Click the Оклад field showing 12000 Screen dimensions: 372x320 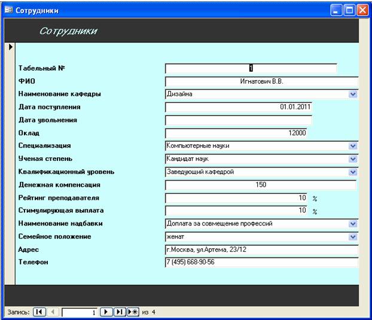pos(236,133)
